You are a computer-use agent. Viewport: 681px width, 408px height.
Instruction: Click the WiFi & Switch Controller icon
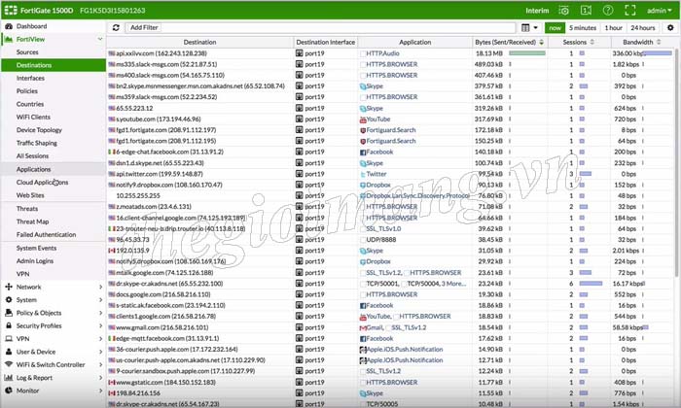click(x=9, y=364)
